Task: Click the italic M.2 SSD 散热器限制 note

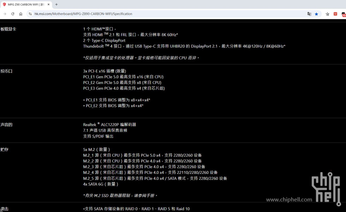Action: pyautogui.click(x=120, y=196)
